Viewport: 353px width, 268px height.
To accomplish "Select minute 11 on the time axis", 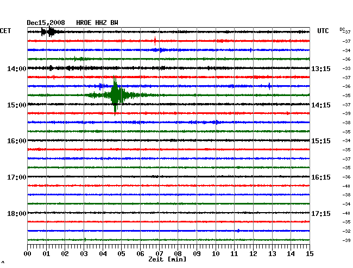I will [234, 254].
